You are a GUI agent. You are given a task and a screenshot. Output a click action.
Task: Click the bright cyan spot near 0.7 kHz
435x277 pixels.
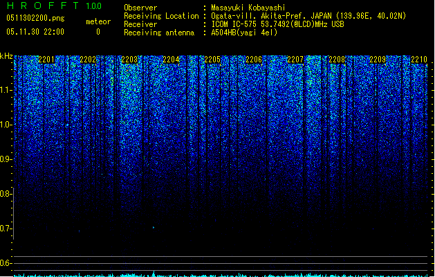coord(154,228)
